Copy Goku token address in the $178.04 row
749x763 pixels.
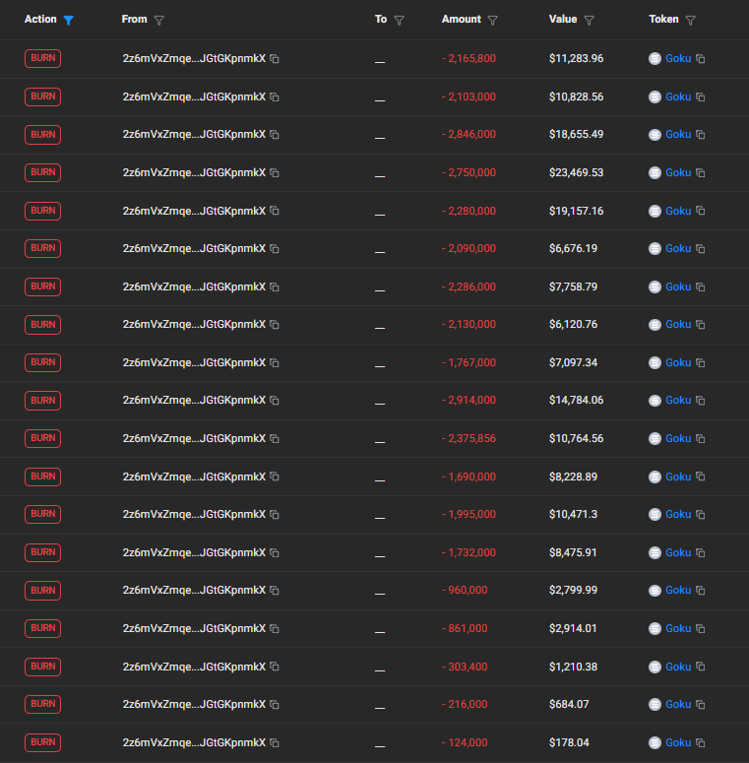(701, 743)
